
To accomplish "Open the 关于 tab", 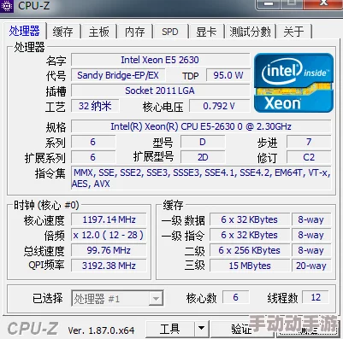I will 293,32.
